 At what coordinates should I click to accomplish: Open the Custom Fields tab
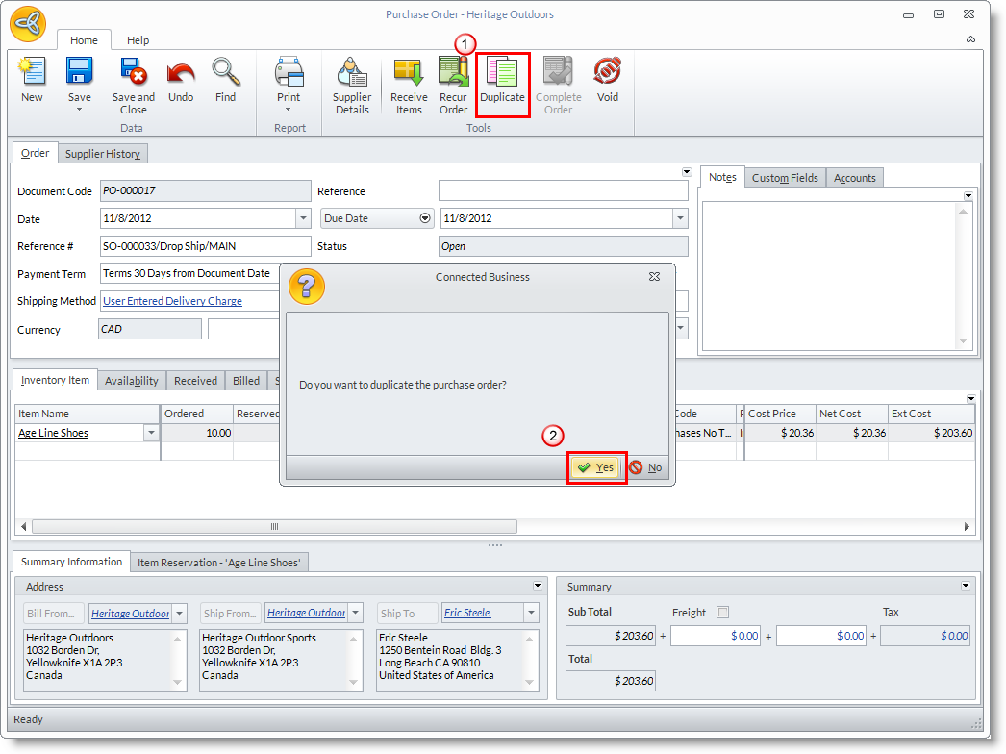785,178
